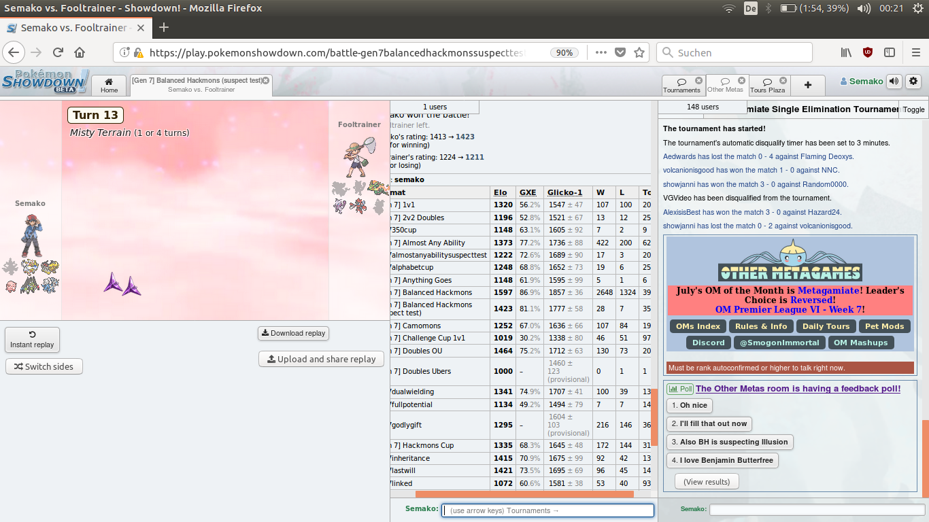Open the Firefox hamburger menu

[x=915, y=52]
